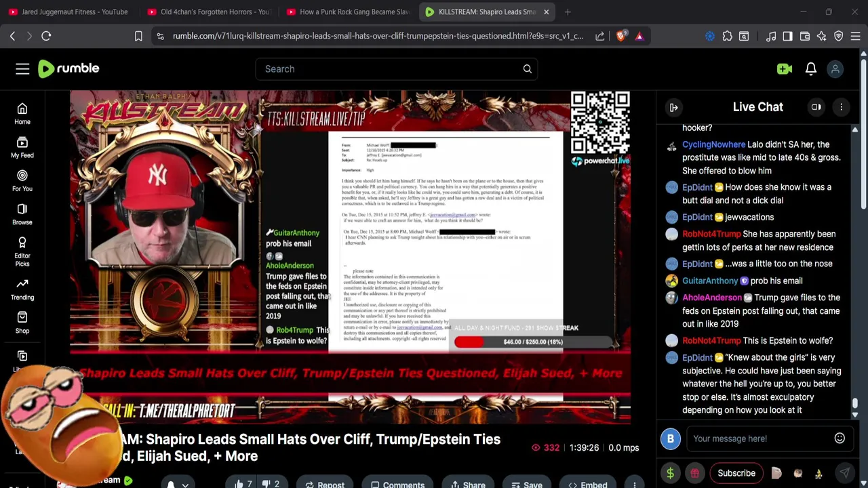Click the Brave shields lion icon
Viewport: 868px width, 488px height.
tap(620, 36)
